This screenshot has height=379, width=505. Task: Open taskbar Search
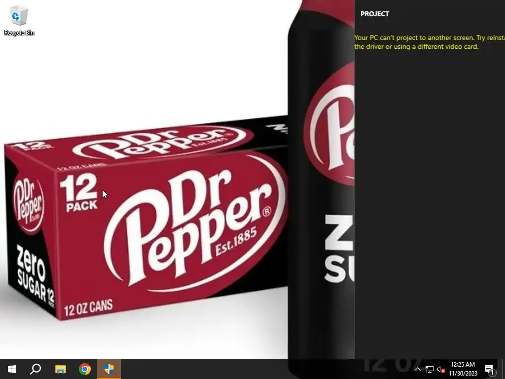(36, 369)
